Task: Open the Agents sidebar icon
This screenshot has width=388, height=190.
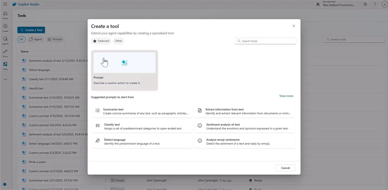Action: click(5, 40)
